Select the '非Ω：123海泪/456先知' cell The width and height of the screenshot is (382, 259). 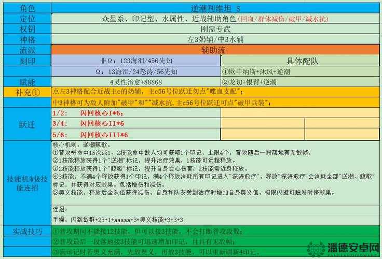(136, 61)
